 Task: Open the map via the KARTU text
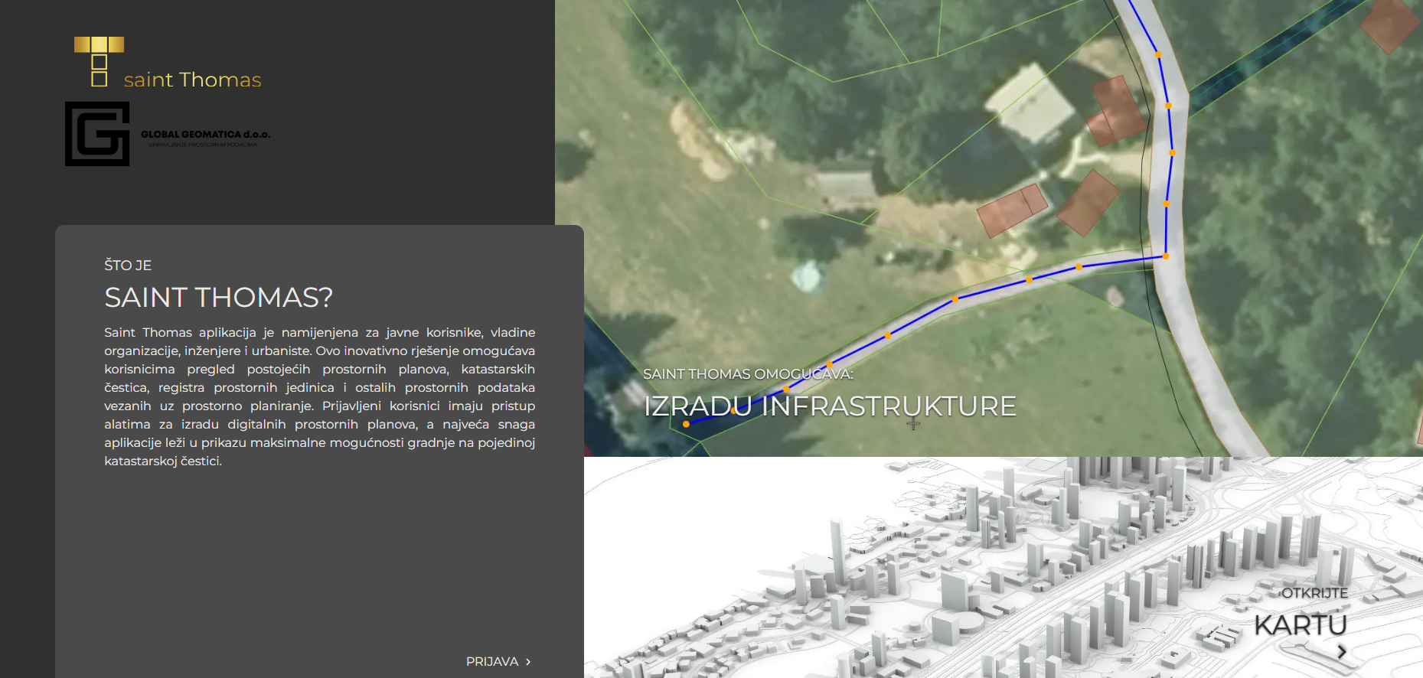click(1300, 625)
